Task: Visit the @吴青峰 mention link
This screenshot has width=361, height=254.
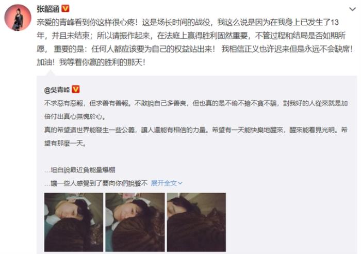Action: (57, 89)
